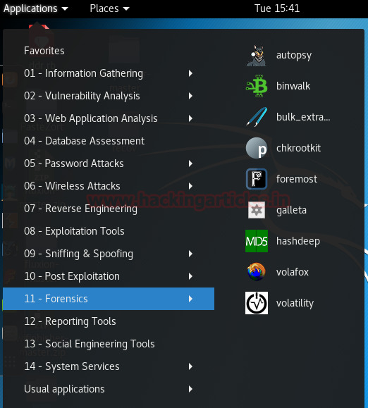Open hashdeep via its MD5 icon
368x408 pixels.
(257, 241)
